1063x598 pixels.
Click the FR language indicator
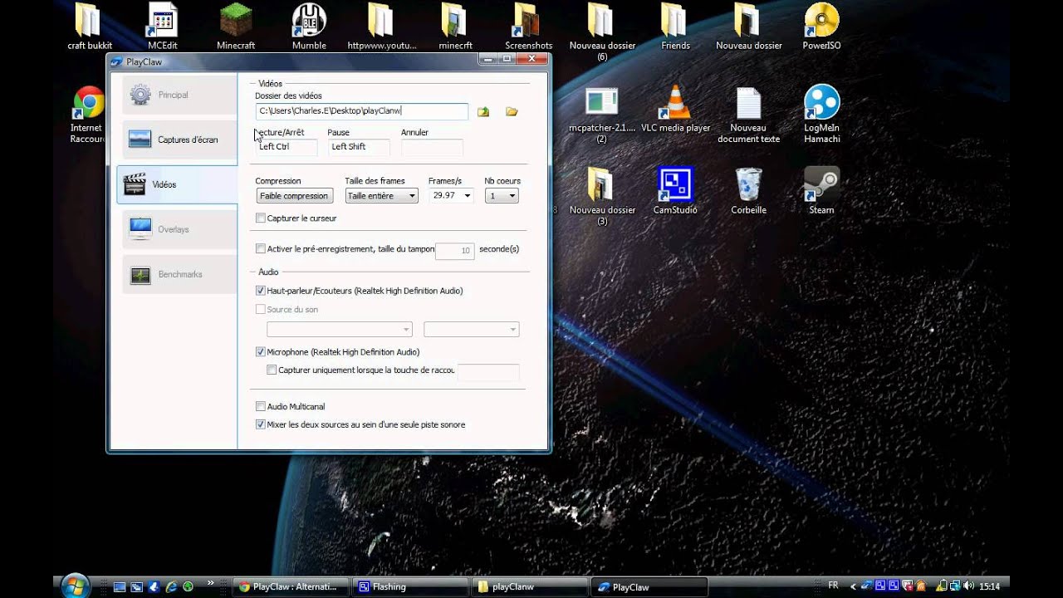pos(833,586)
